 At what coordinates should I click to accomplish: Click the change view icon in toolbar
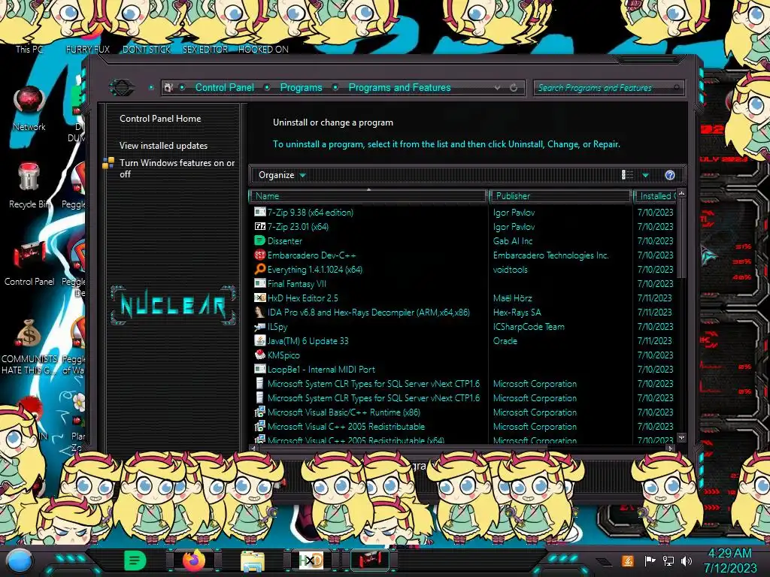[627, 175]
